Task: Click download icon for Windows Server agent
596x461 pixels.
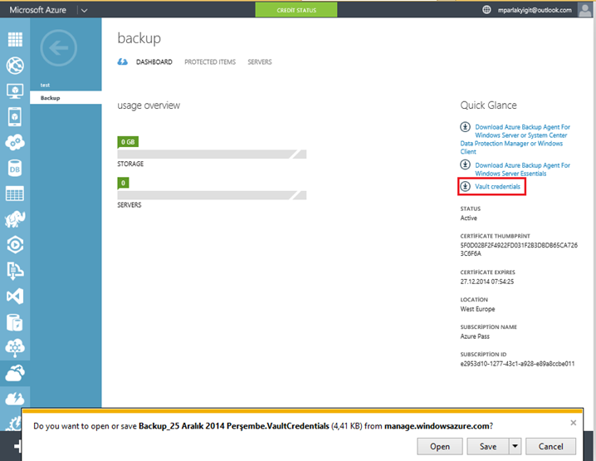Action: coord(465,126)
